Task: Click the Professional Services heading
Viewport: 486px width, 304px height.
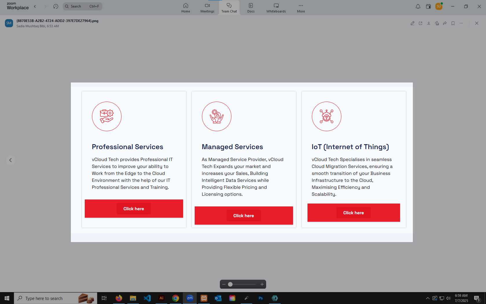Action: (128, 147)
